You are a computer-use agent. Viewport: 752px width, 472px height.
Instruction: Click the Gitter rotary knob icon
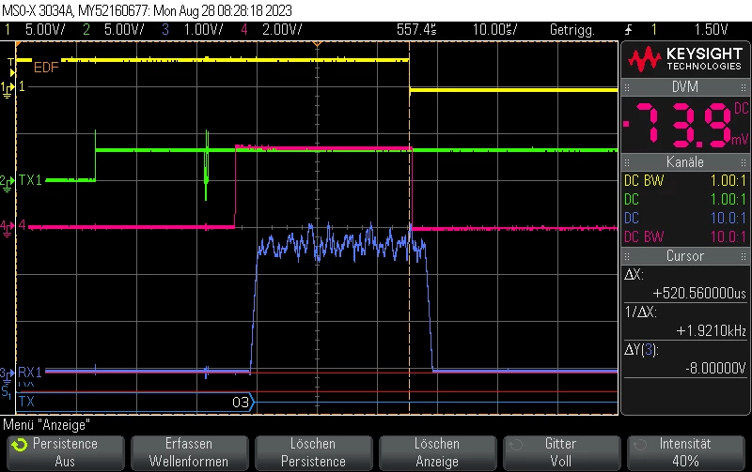click(x=515, y=445)
